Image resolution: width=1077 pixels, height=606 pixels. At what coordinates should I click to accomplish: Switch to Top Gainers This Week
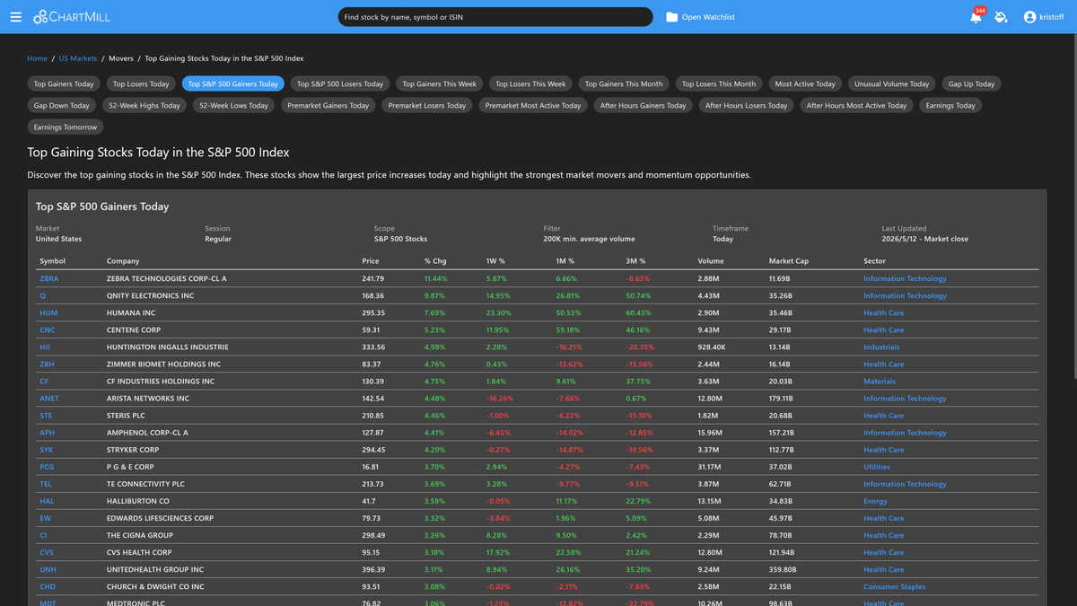pos(440,83)
